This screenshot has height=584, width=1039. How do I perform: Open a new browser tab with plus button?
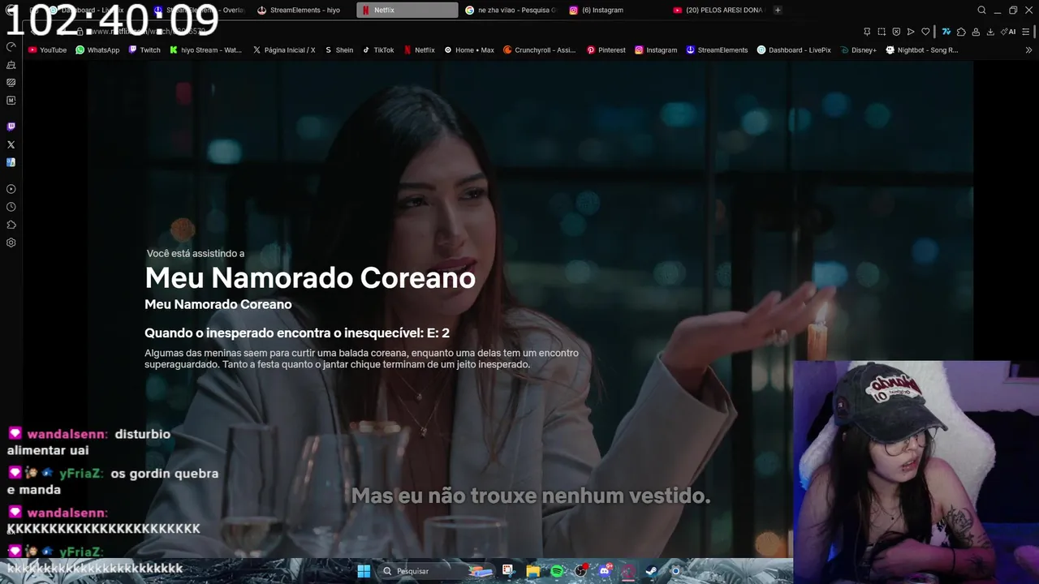[x=778, y=10]
